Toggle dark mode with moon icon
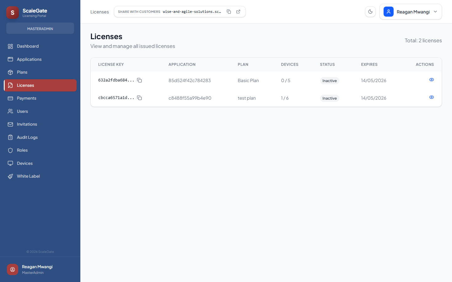Image resolution: width=452 pixels, height=282 pixels. (370, 12)
